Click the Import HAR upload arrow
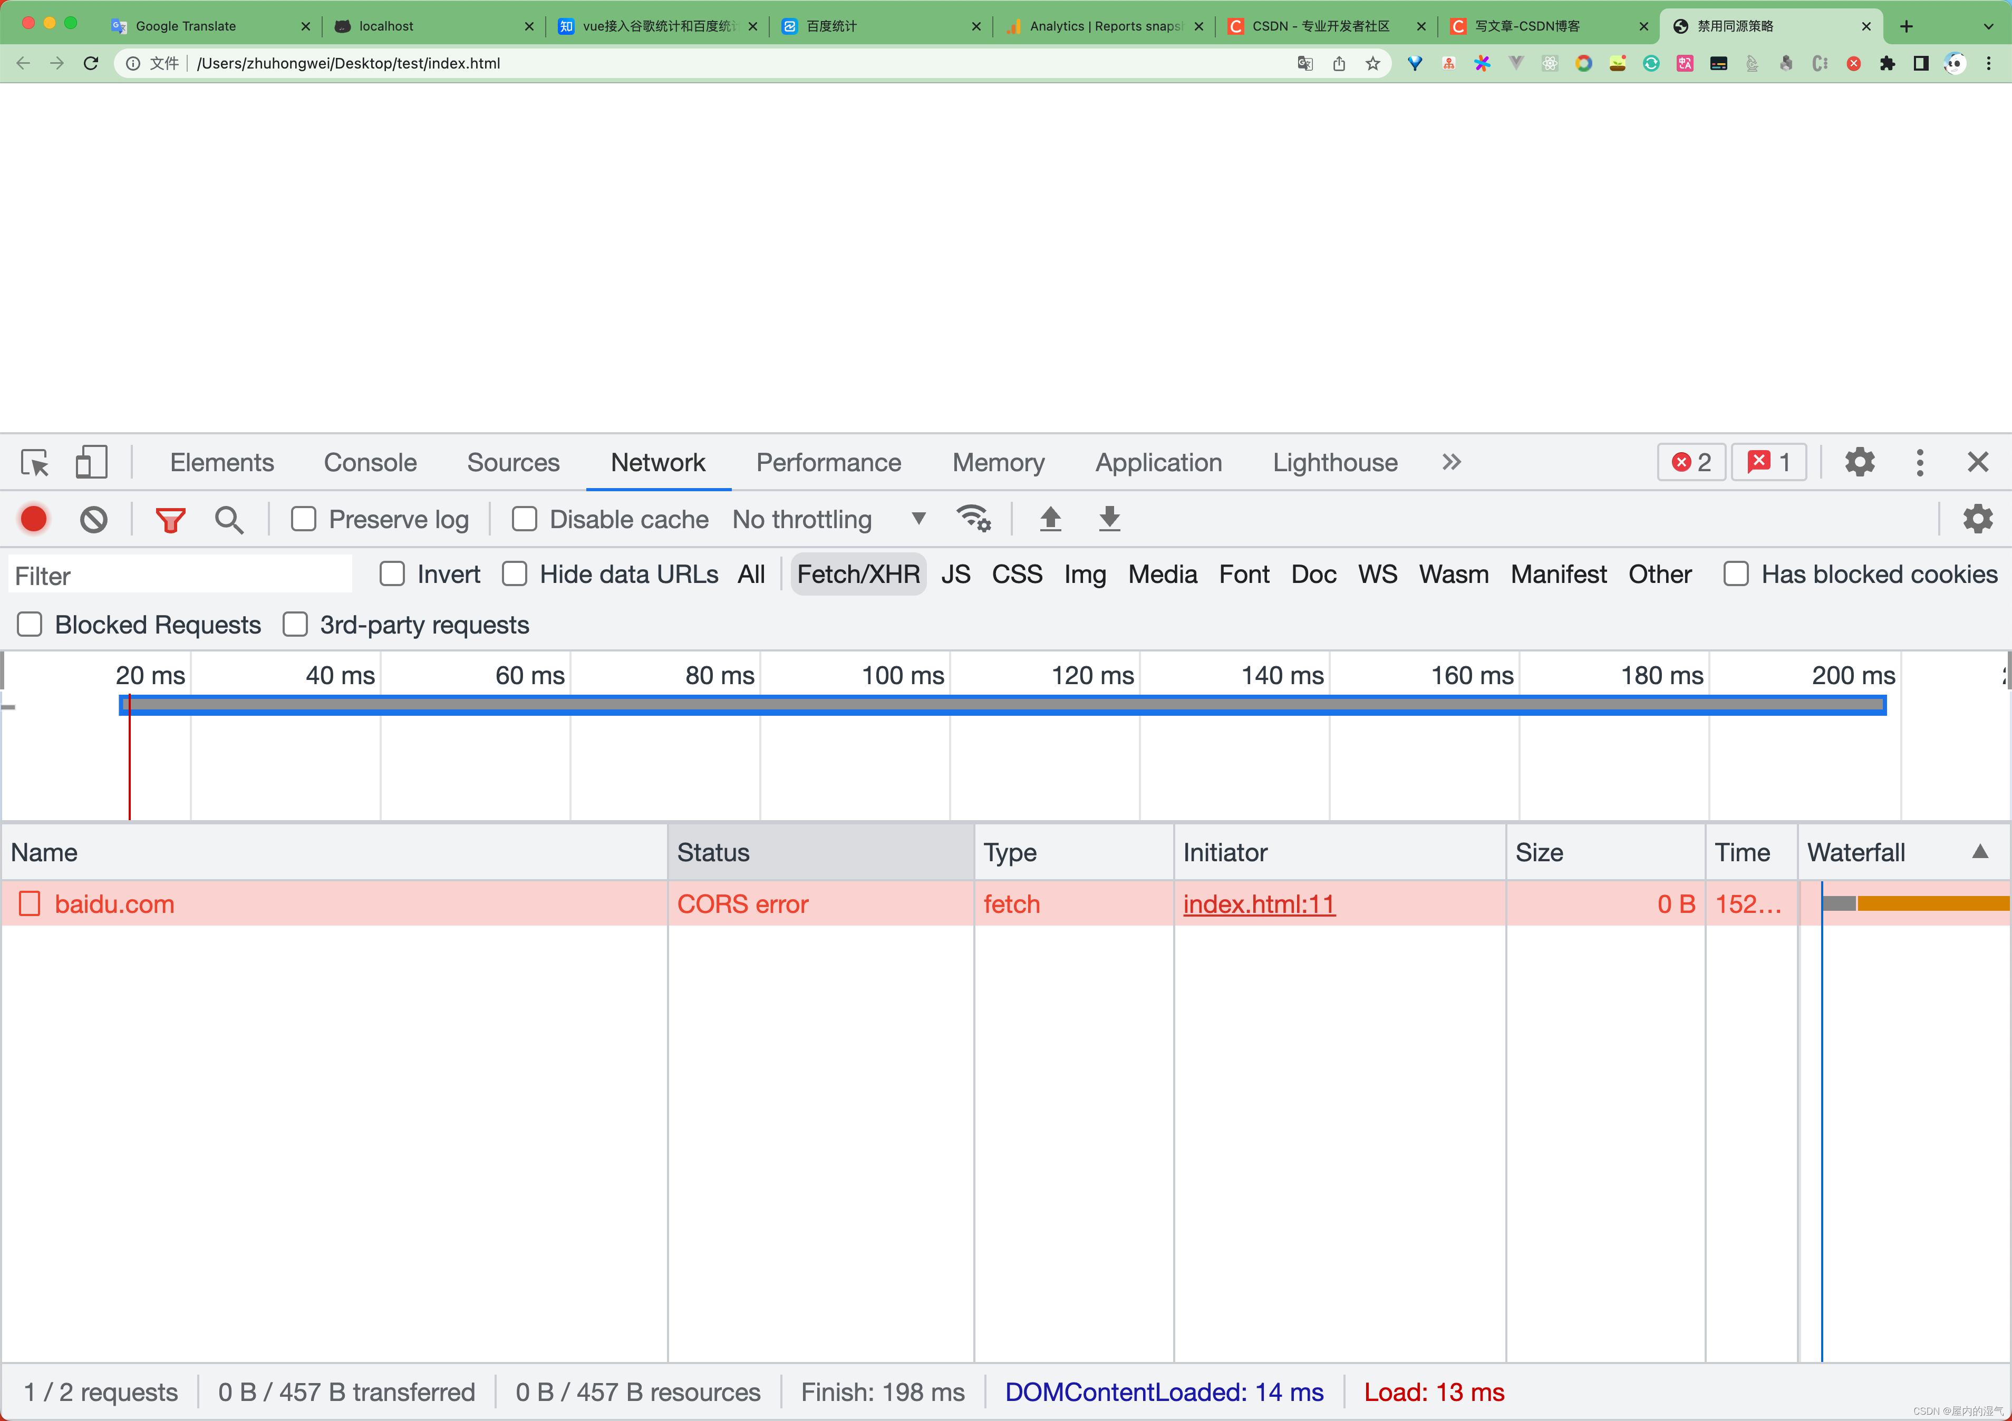This screenshot has width=2012, height=1421. pyautogui.click(x=1050, y=519)
